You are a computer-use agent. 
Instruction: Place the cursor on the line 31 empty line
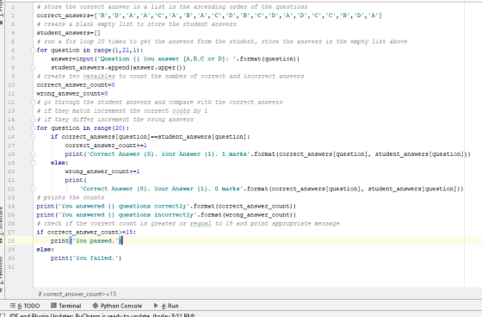click(x=246, y=267)
